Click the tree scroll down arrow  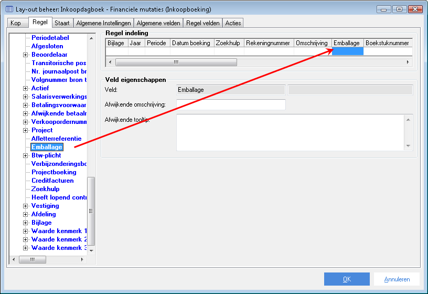91,250
